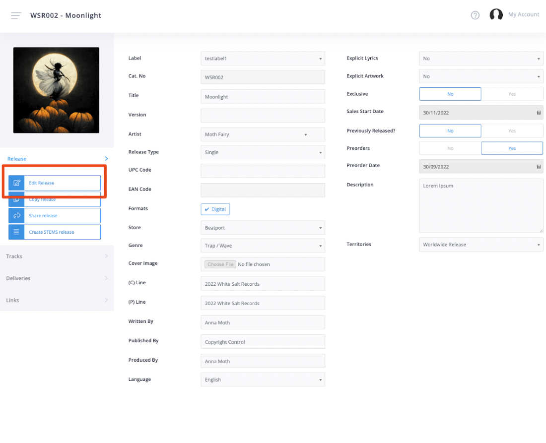Click the Published By field Copyright Control
The height and width of the screenshot is (443, 546).
coord(263,342)
